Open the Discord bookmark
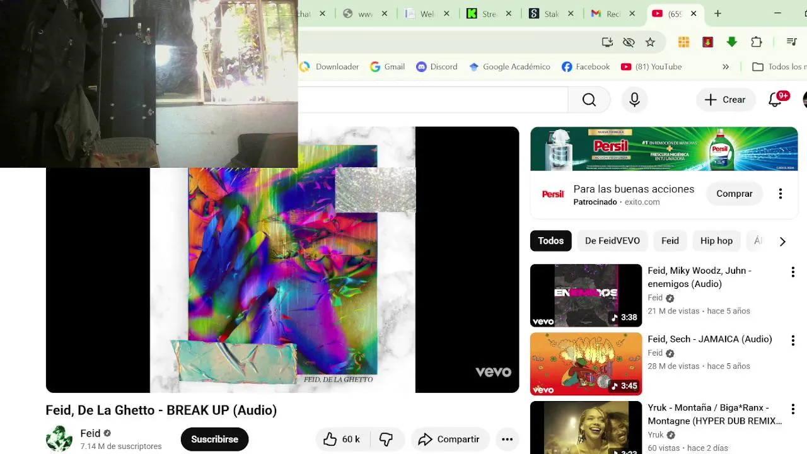The height and width of the screenshot is (454, 807). click(x=437, y=67)
